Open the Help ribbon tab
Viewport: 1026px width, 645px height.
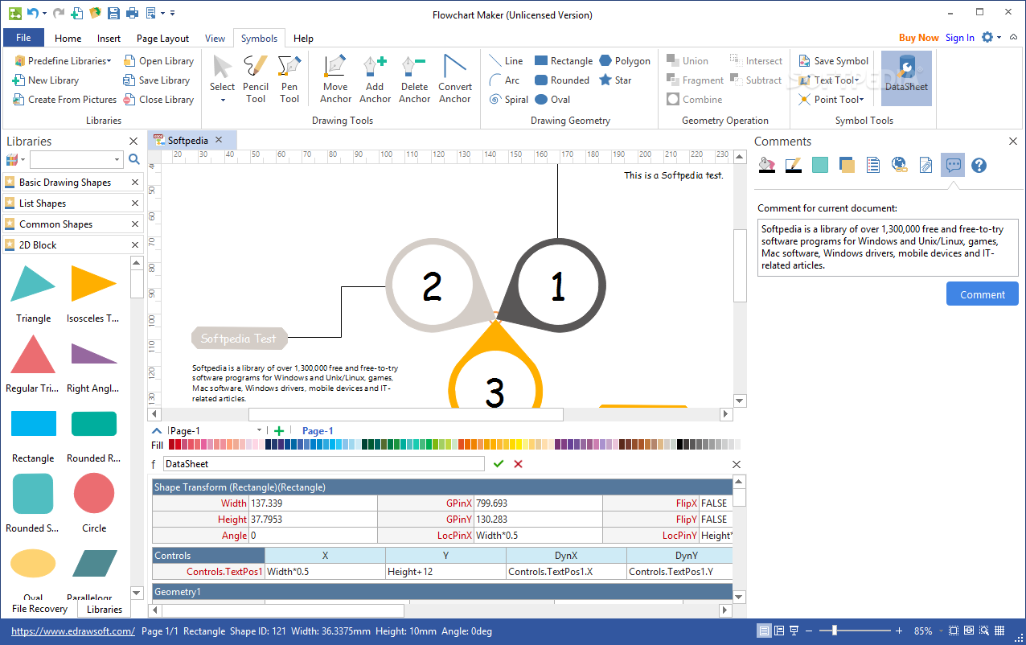[x=303, y=38]
